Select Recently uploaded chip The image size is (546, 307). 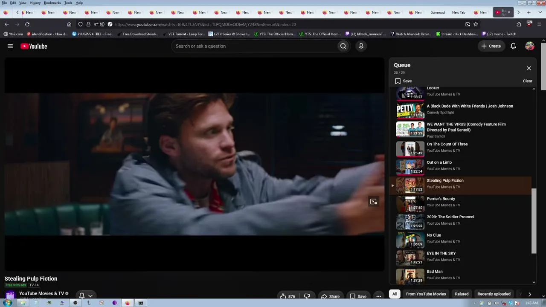coord(494,294)
